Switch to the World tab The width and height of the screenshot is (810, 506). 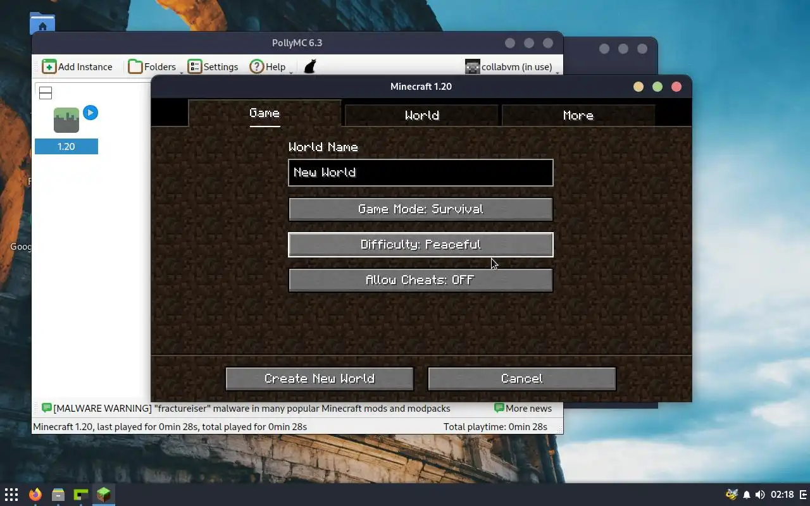[x=422, y=115]
